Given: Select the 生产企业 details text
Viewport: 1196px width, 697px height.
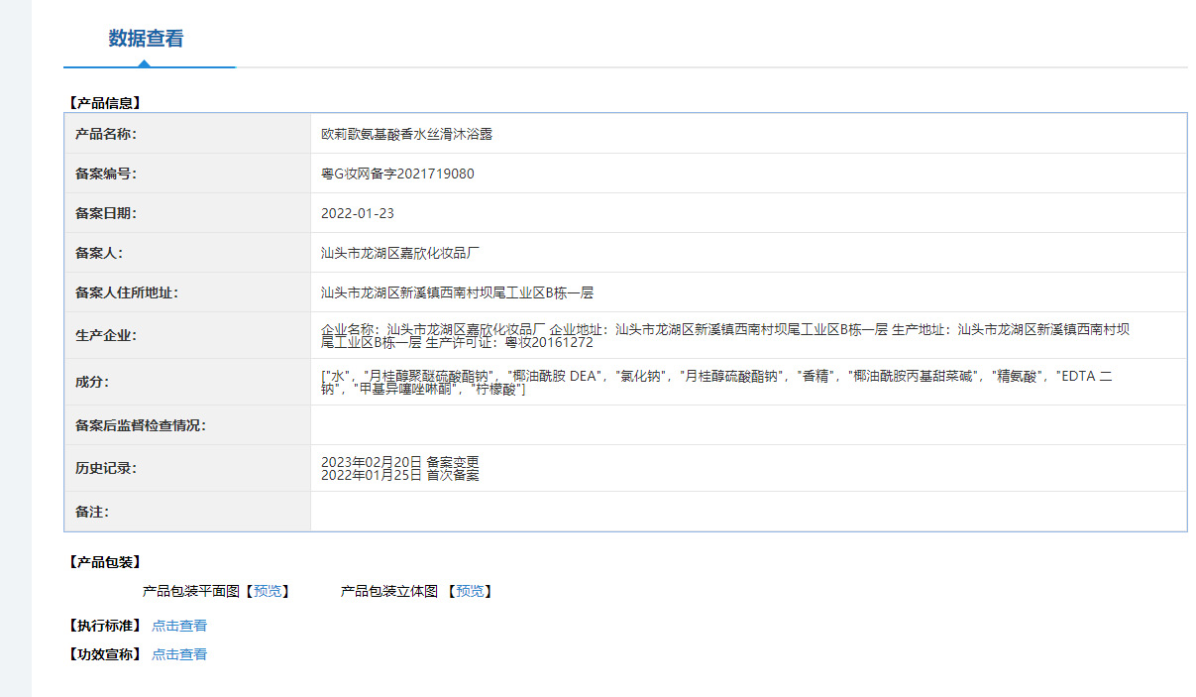Looking at the screenshot, I should pos(725,336).
